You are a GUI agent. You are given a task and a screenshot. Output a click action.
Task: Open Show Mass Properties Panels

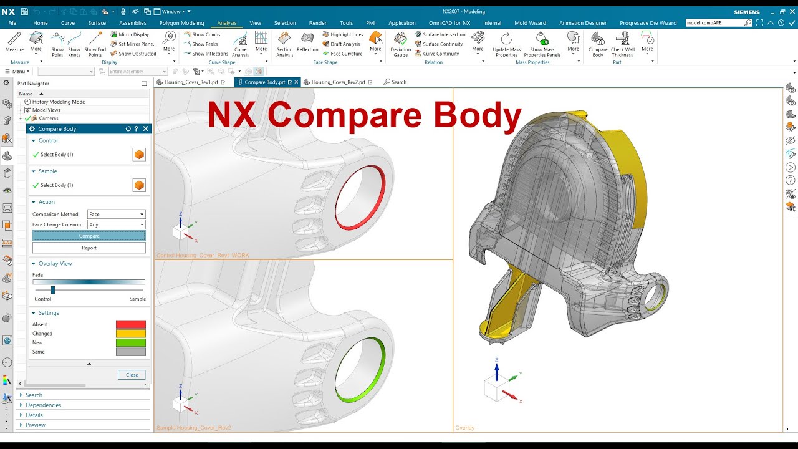point(542,45)
